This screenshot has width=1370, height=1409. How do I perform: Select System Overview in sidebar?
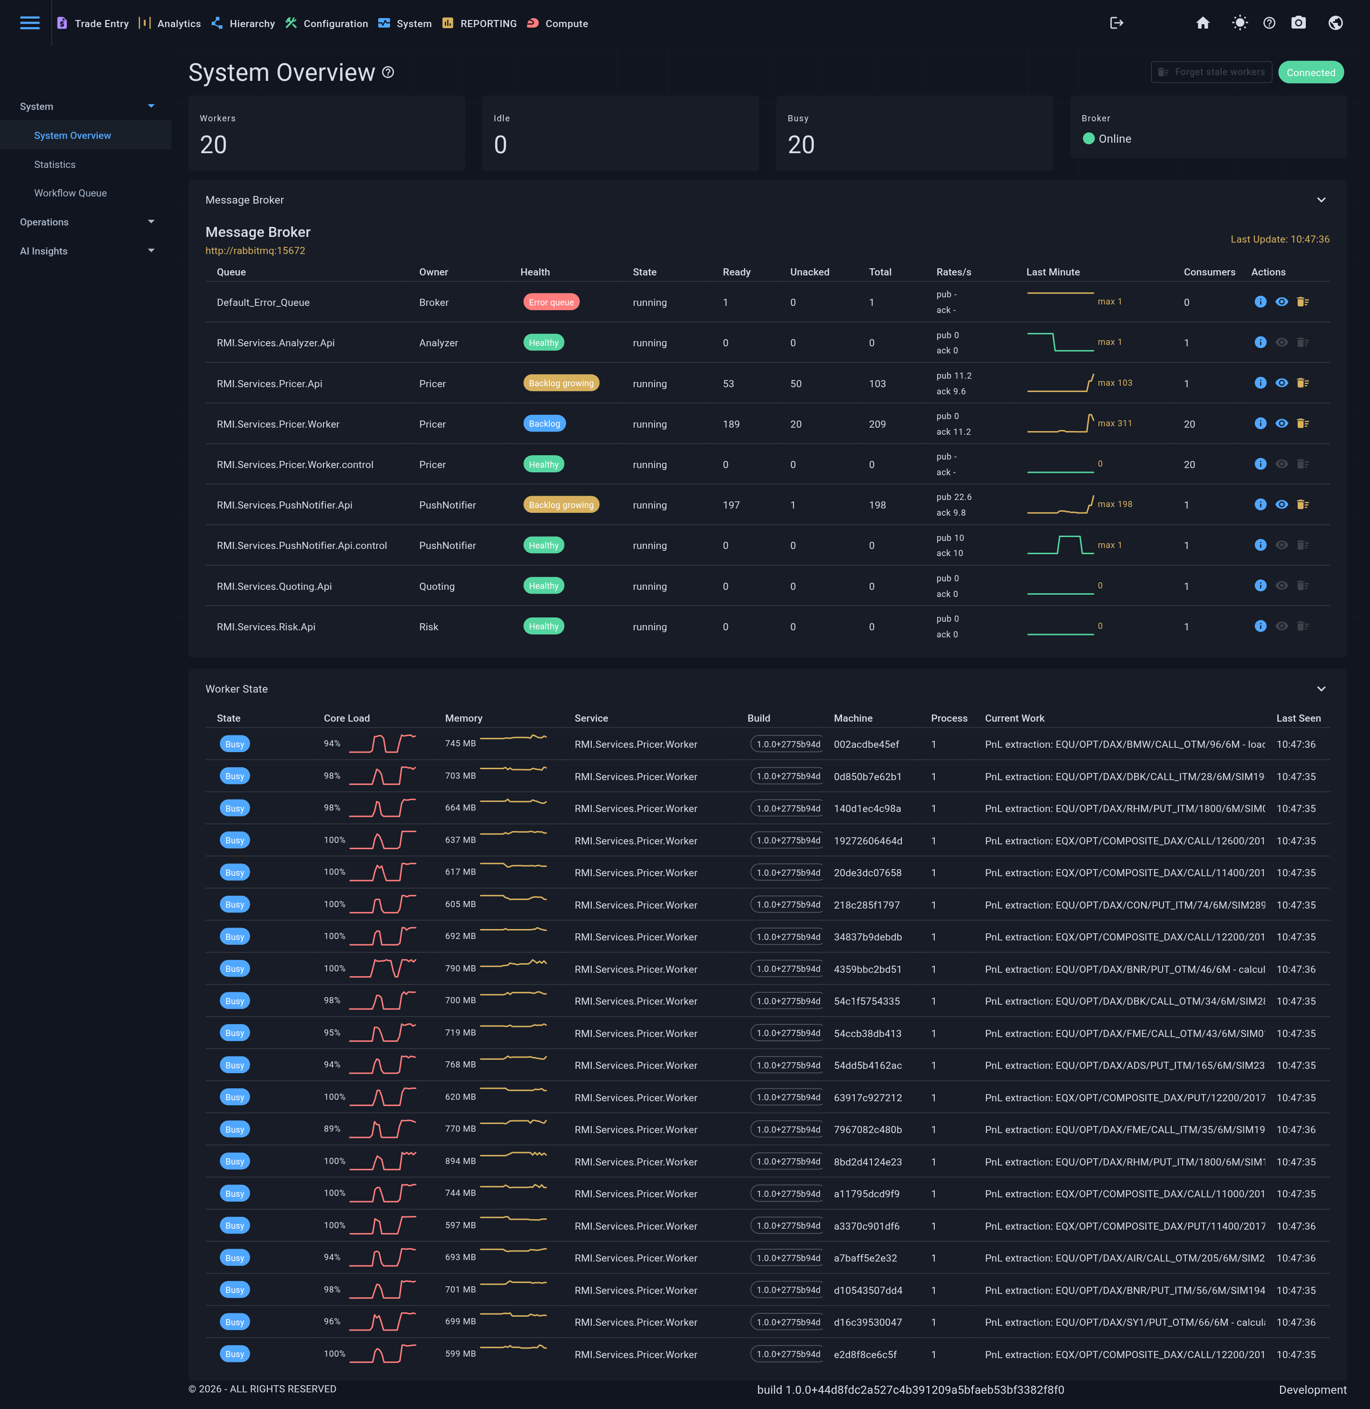86,135
